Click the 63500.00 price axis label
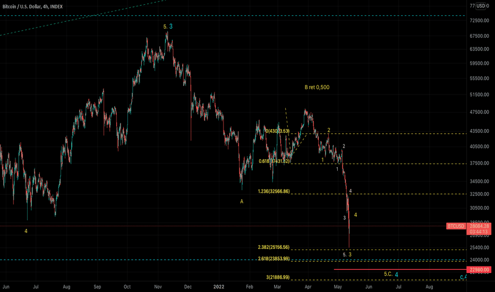 click(x=479, y=49)
